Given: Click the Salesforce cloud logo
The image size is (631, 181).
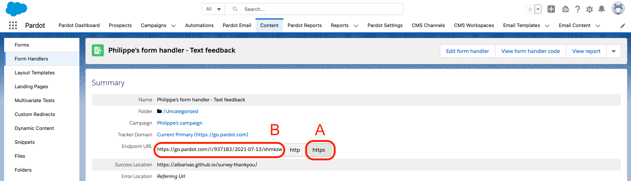Looking at the screenshot, I should [16, 9].
